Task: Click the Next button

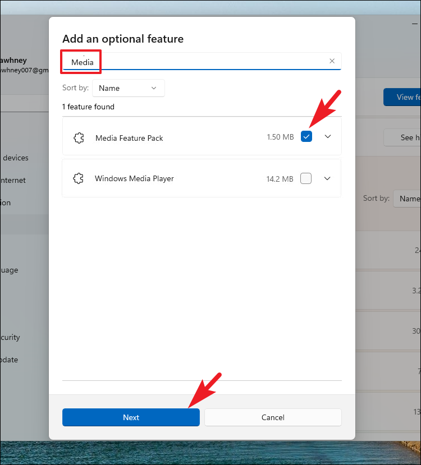Action: (131, 417)
